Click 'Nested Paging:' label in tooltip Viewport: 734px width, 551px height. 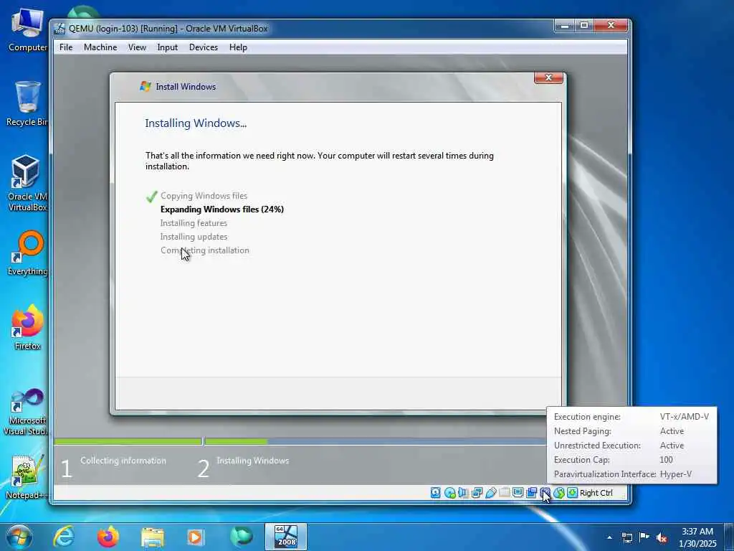[582, 431]
